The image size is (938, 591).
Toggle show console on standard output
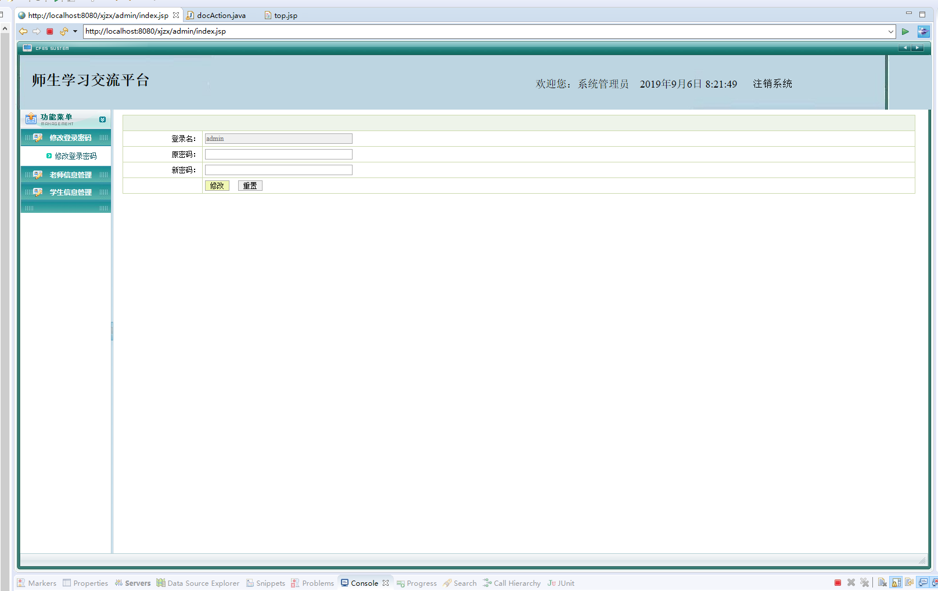(x=923, y=582)
